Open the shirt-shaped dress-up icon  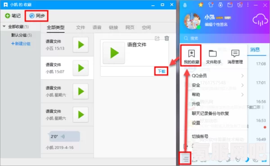click(211, 5)
